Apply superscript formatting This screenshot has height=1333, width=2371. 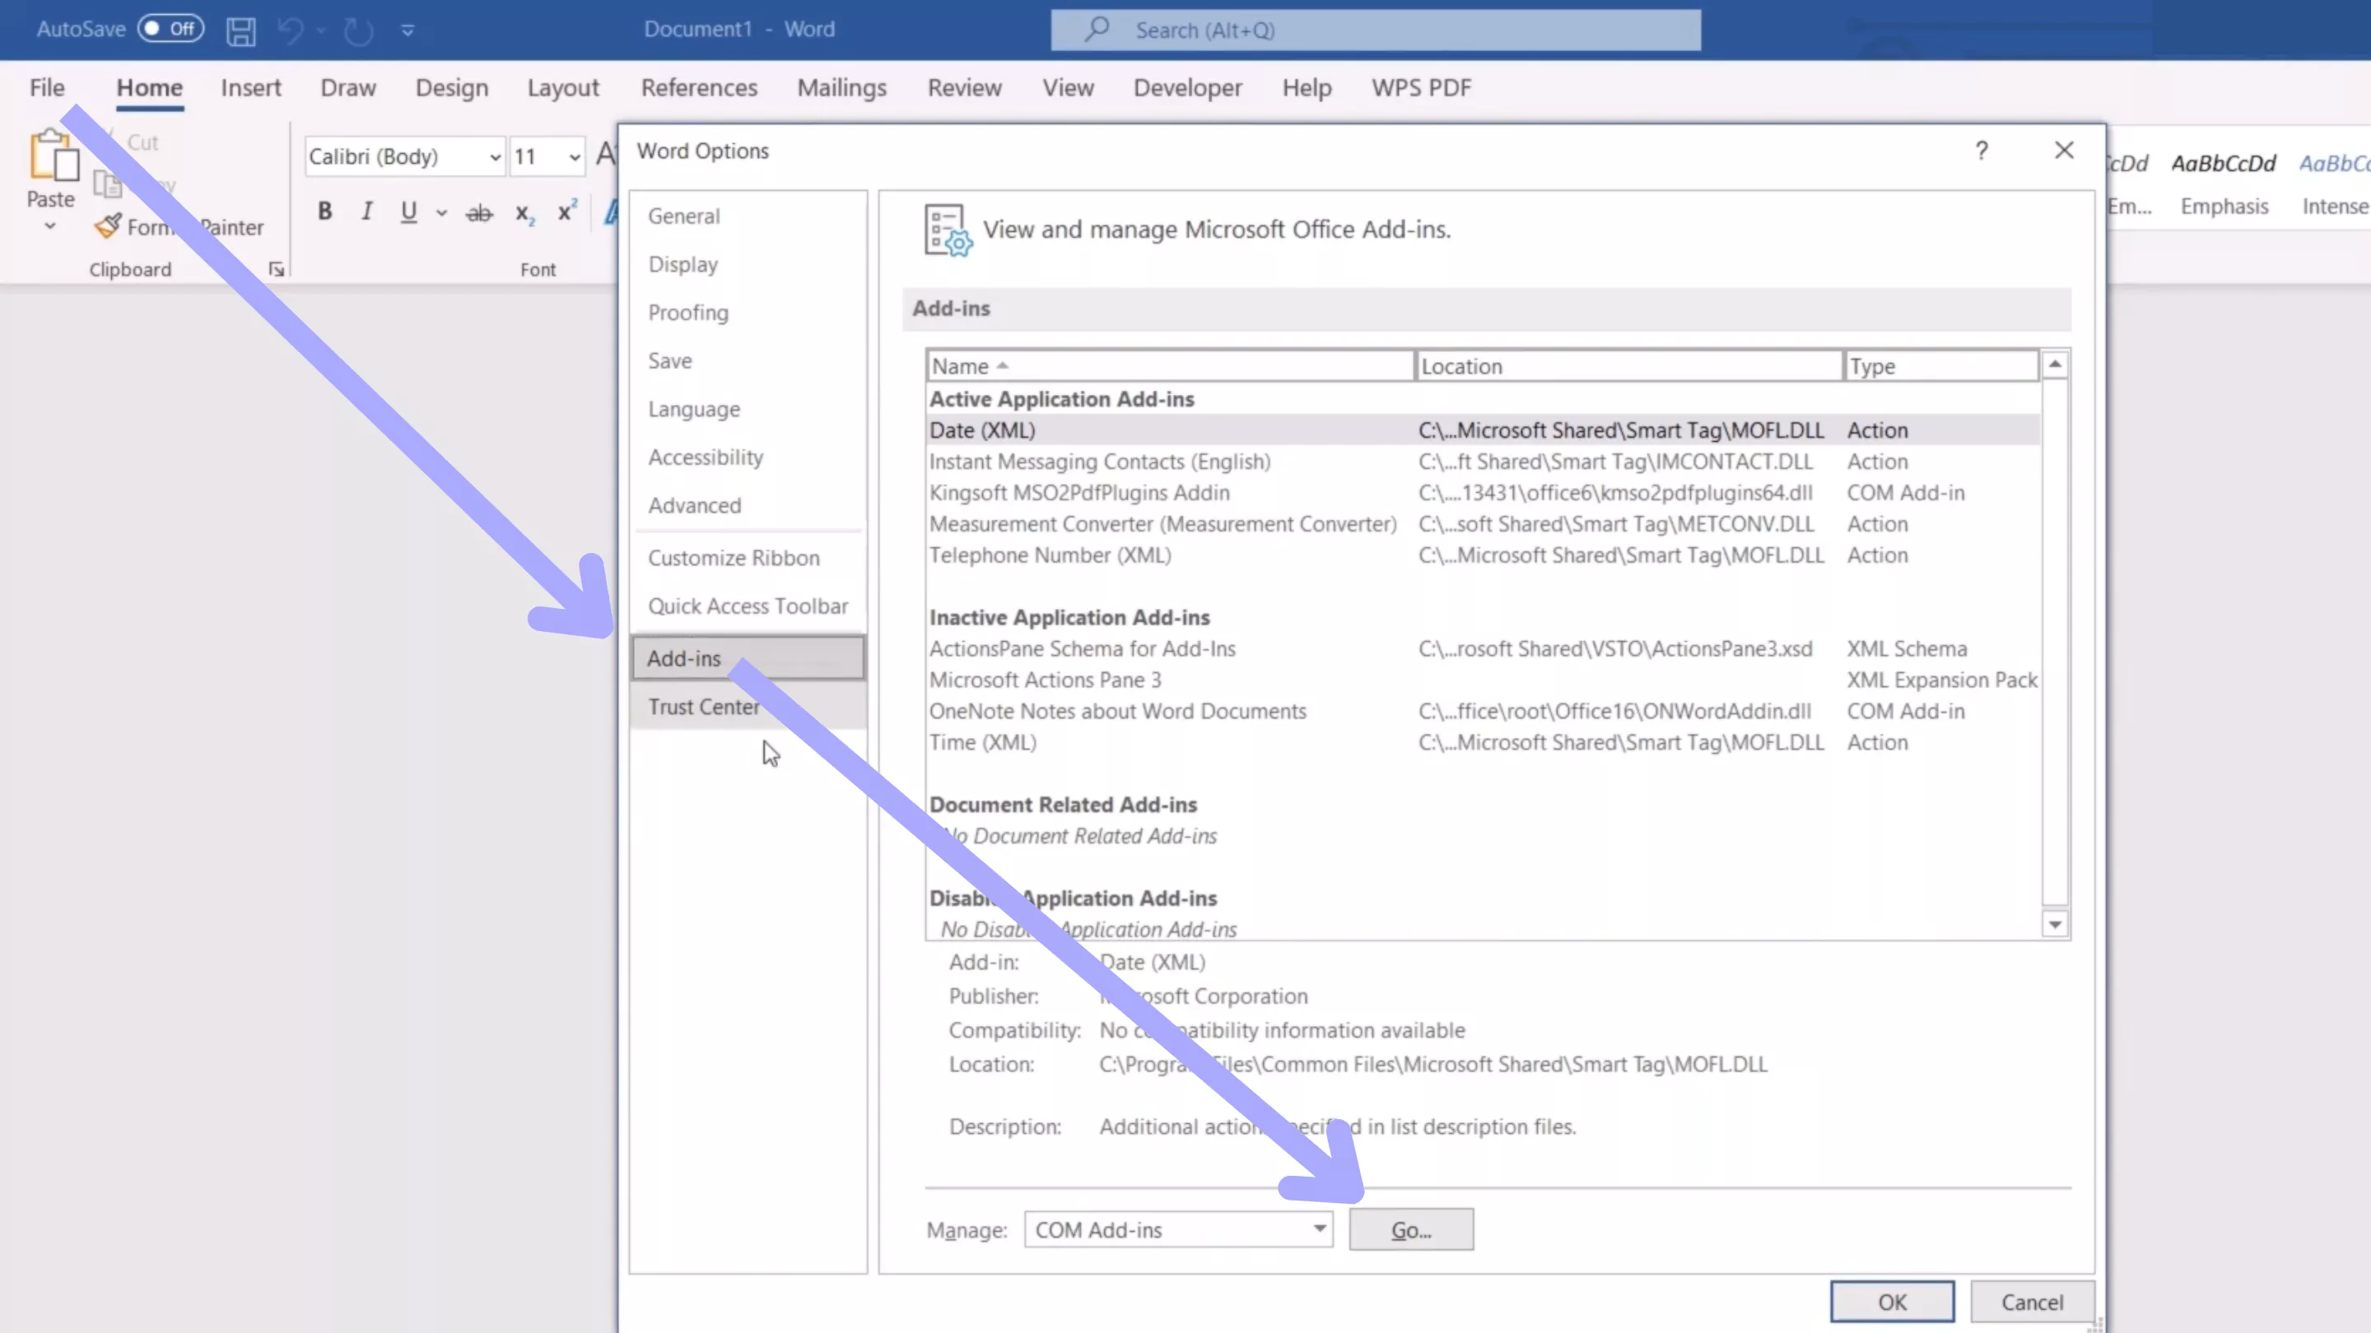(x=565, y=211)
